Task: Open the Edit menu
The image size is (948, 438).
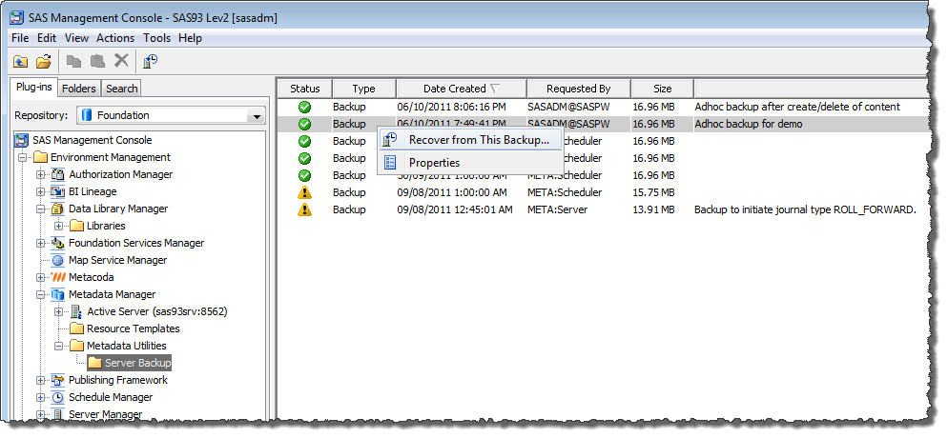Action: pos(47,38)
